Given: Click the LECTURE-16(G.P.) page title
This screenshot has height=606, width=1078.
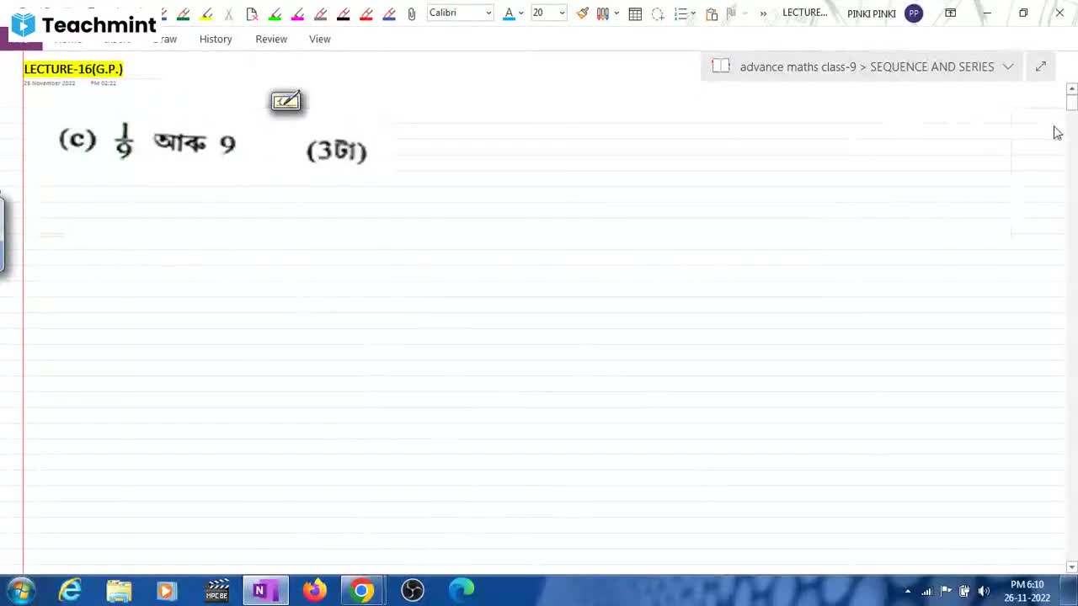Looking at the screenshot, I should pyautogui.click(x=73, y=69).
